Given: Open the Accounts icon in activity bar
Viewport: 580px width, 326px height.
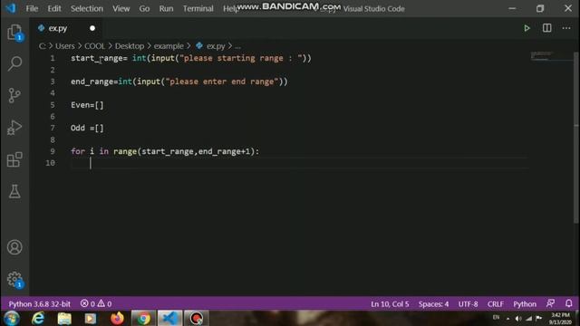Looking at the screenshot, I should point(14,247).
